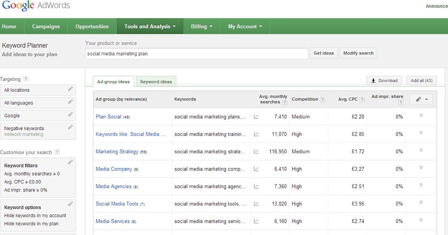Image resolution: width=448 pixels, height=235 pixels.
Task: Edit the All locations targeting pencil icon
Action: [x=70, y=89]
